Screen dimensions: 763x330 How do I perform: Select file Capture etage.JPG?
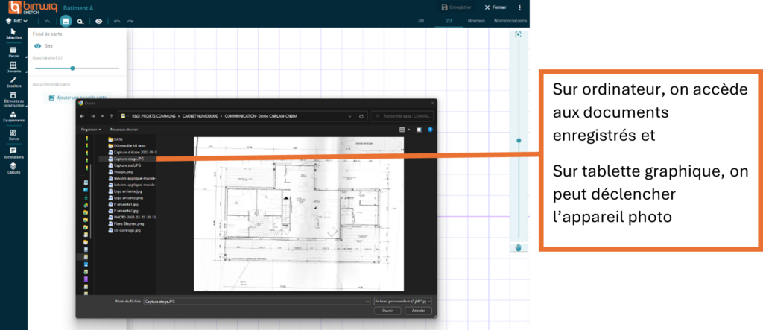click(x=127, y=158)
